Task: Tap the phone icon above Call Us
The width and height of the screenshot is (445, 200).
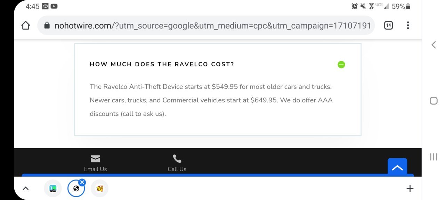Action: click(x=177, y=159)
